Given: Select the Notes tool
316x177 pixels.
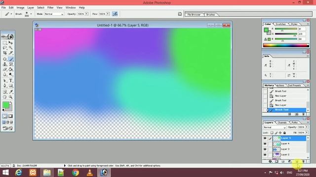Looking at the screenshot, I should click(x=4, y=92).
